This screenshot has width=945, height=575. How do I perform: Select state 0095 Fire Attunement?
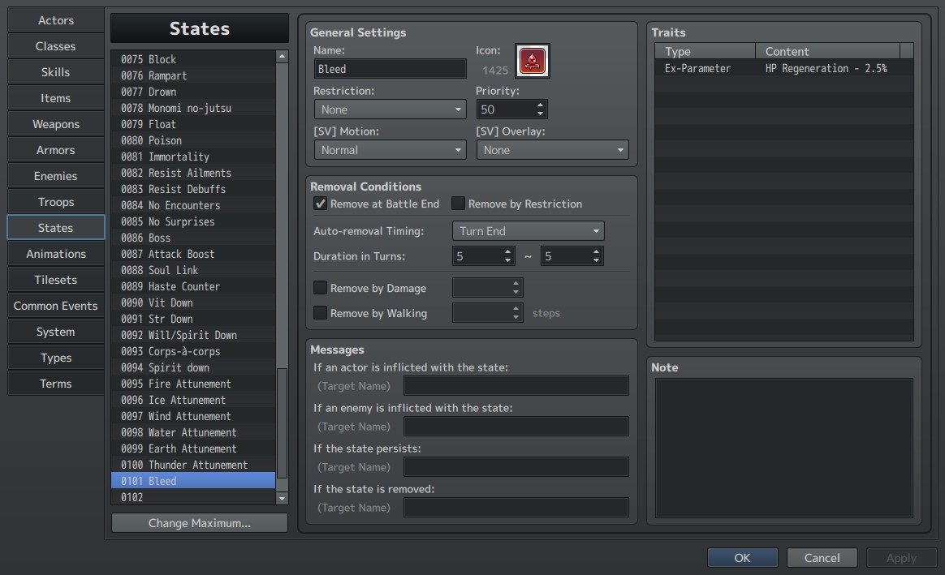point(193,384)
